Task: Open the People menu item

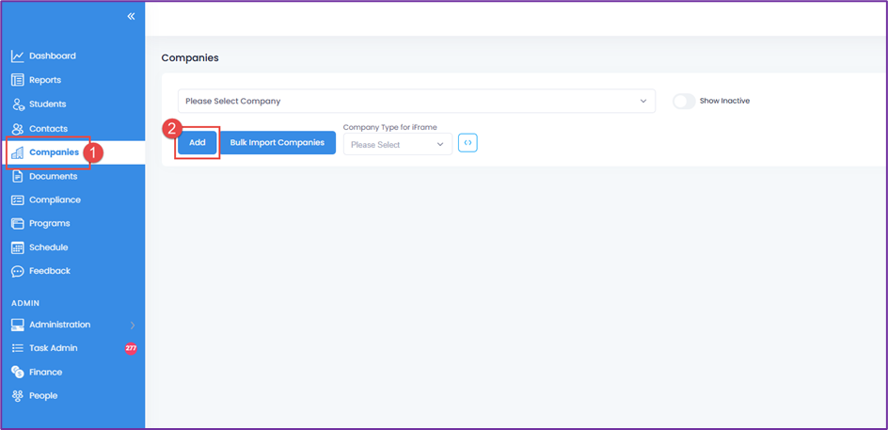Action: [x=43, y=396]
